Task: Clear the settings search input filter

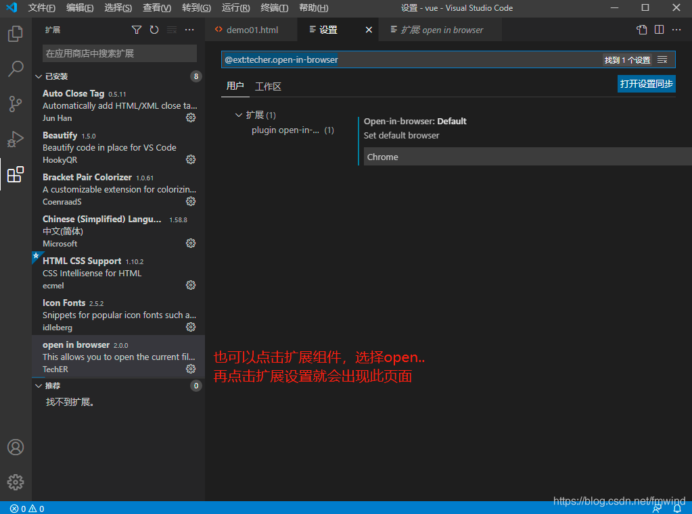Action: [662, 59]
